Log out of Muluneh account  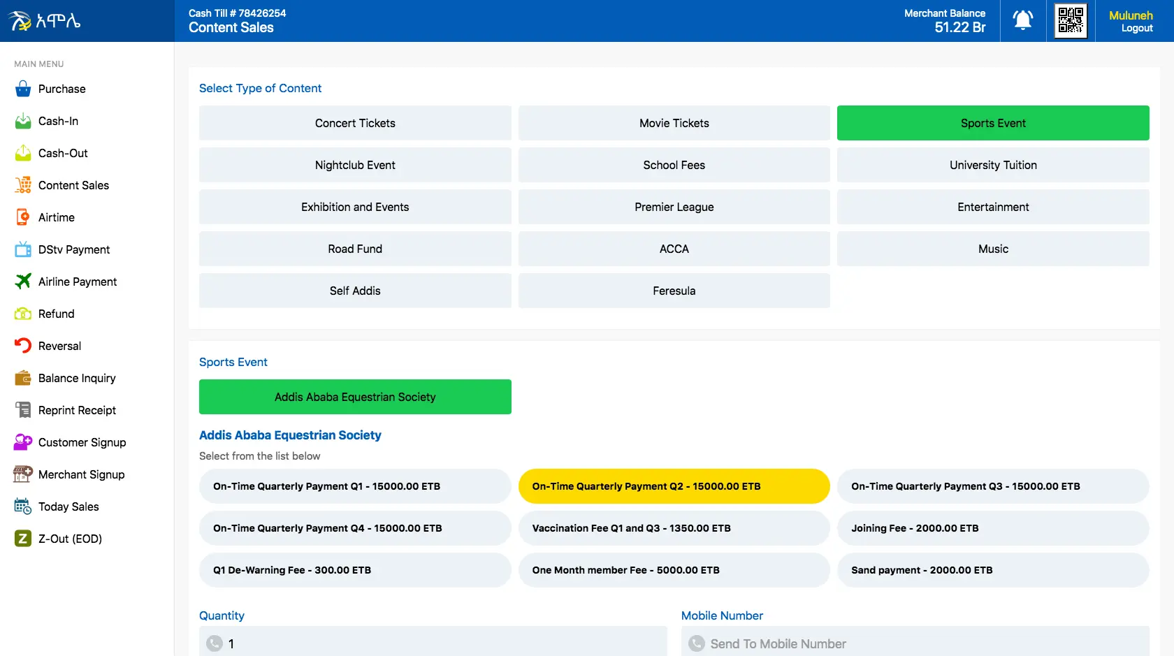1136,29
